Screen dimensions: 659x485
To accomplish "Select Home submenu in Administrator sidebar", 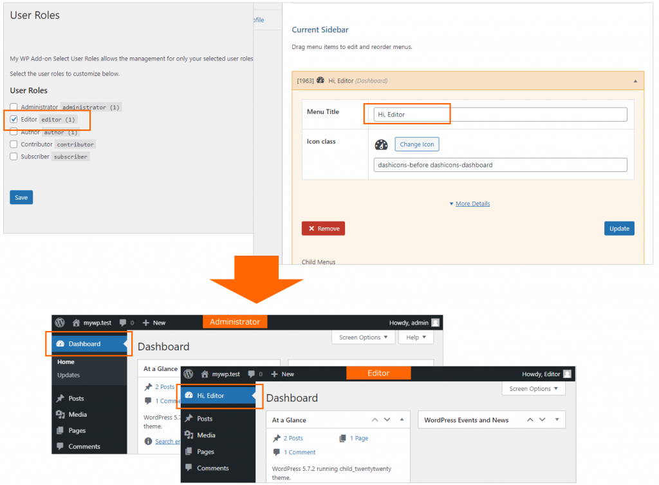I will pyautogui.click(x=66, y=362).
